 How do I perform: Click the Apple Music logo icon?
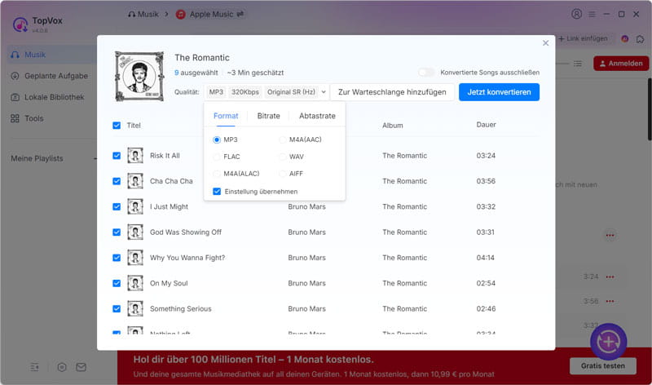click(x=181, y=15)
